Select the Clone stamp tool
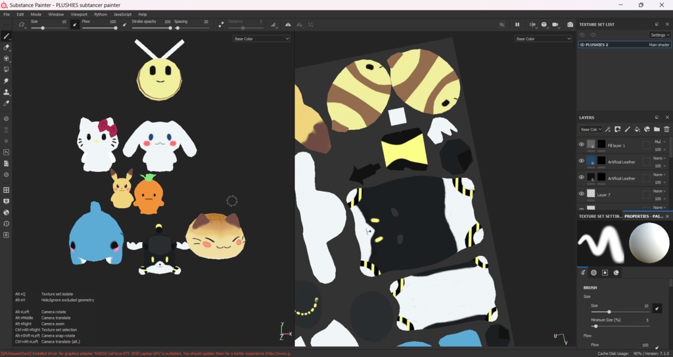The width and height of the screenshot is (673, 357). (7, 92)
